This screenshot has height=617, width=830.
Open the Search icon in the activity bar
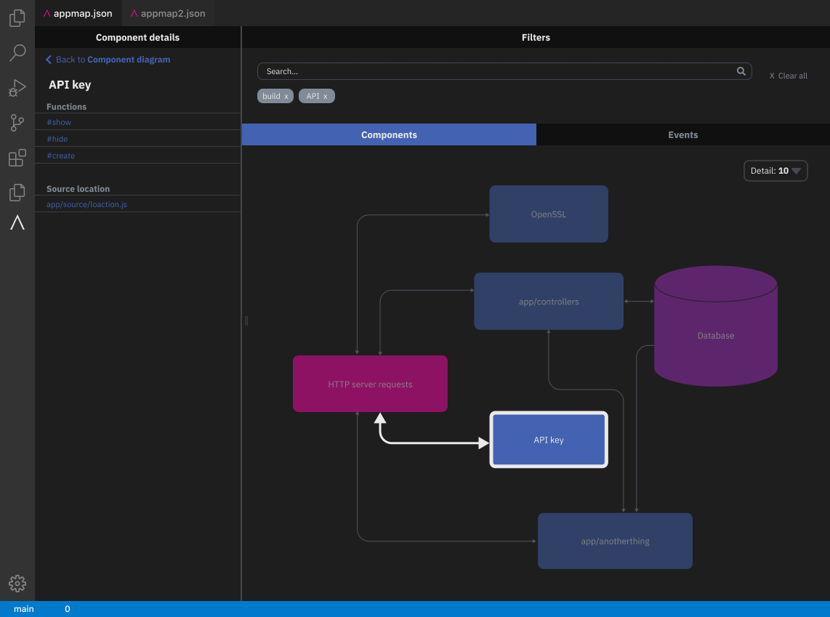click(17, 52)
